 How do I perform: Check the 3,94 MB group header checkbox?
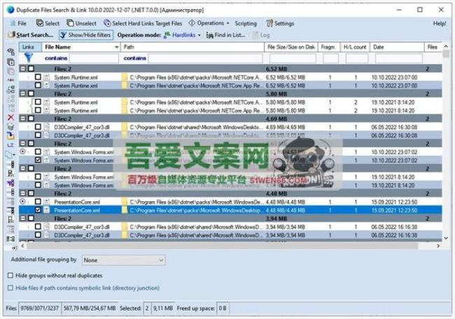pyautogui.click(x=31, y=218)
